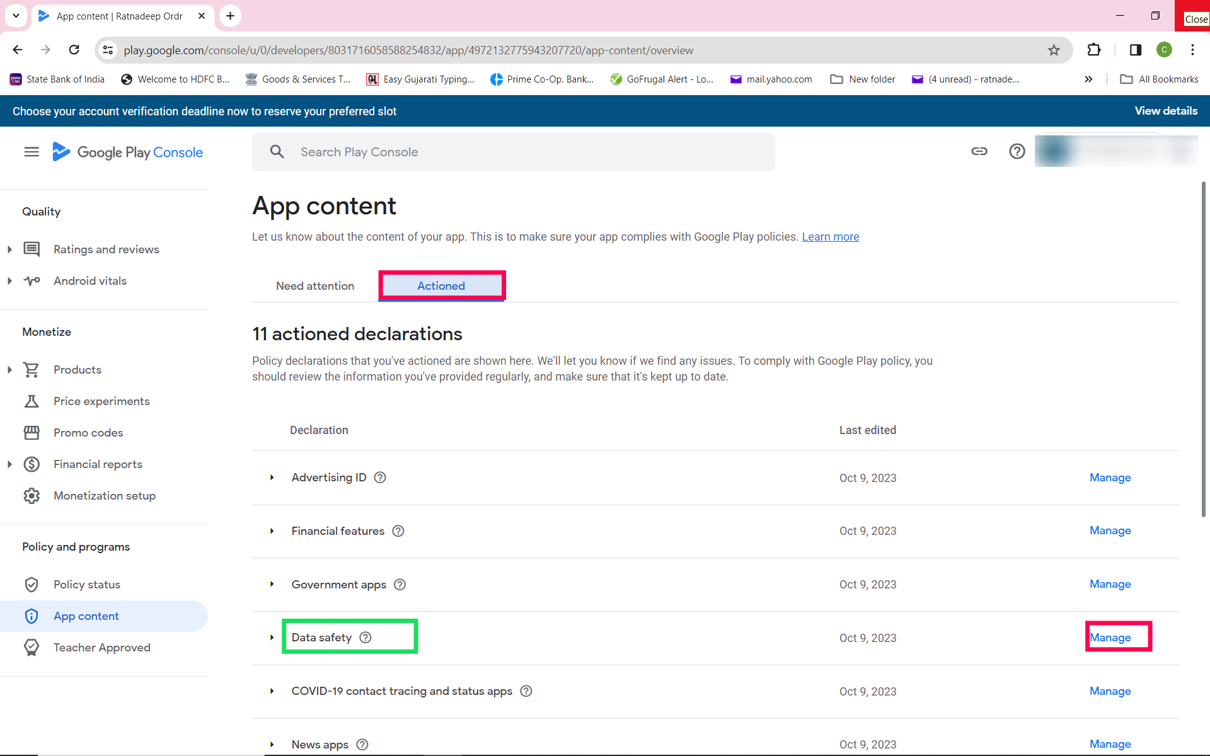Open Chrome side panel icon

point(1135,50)
